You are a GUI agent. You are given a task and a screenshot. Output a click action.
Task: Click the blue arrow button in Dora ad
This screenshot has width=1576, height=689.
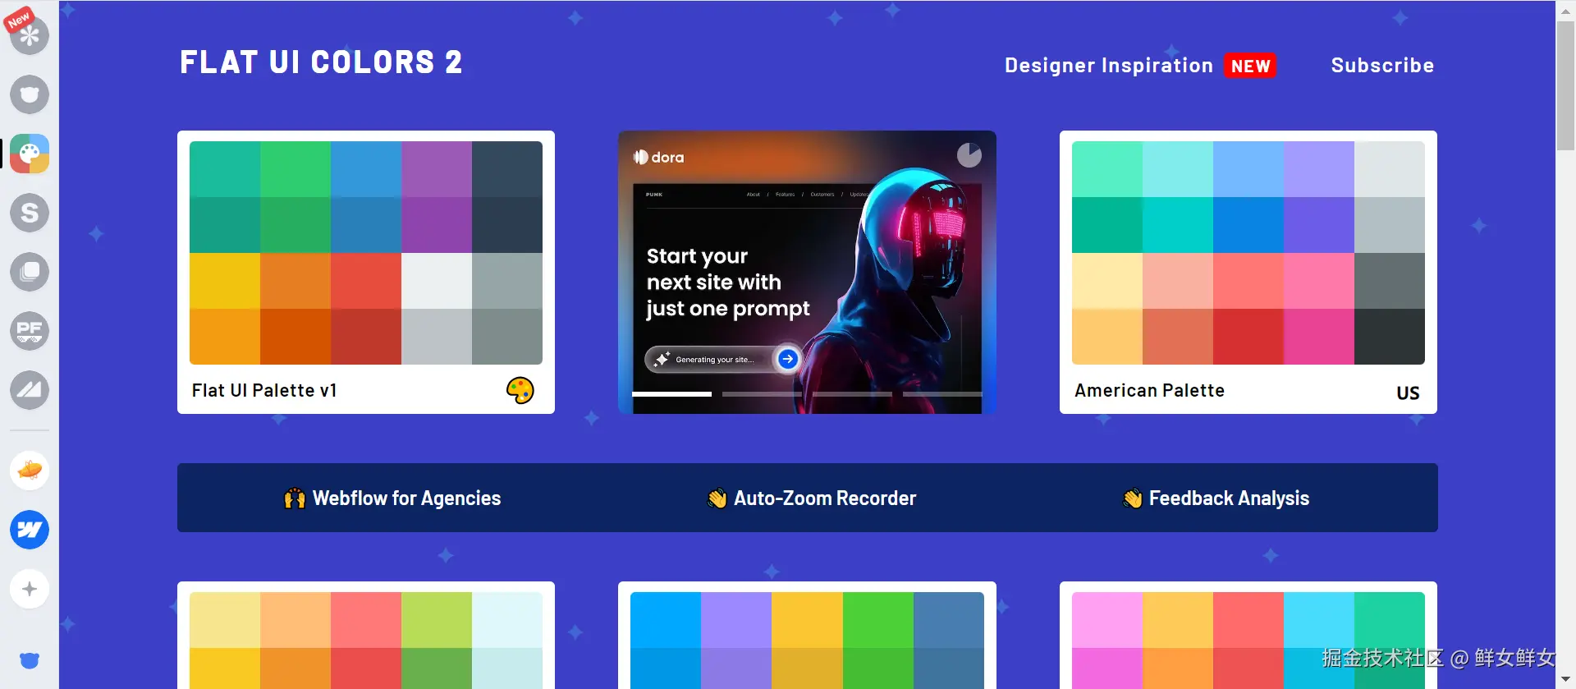[787, 359]
